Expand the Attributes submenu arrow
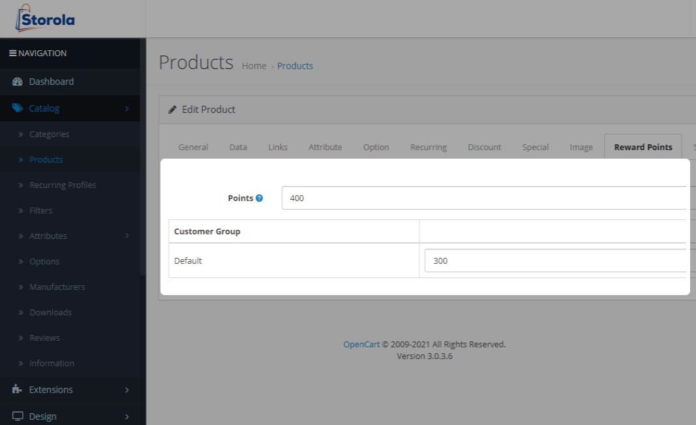696x425 pixels. point(127,236)
